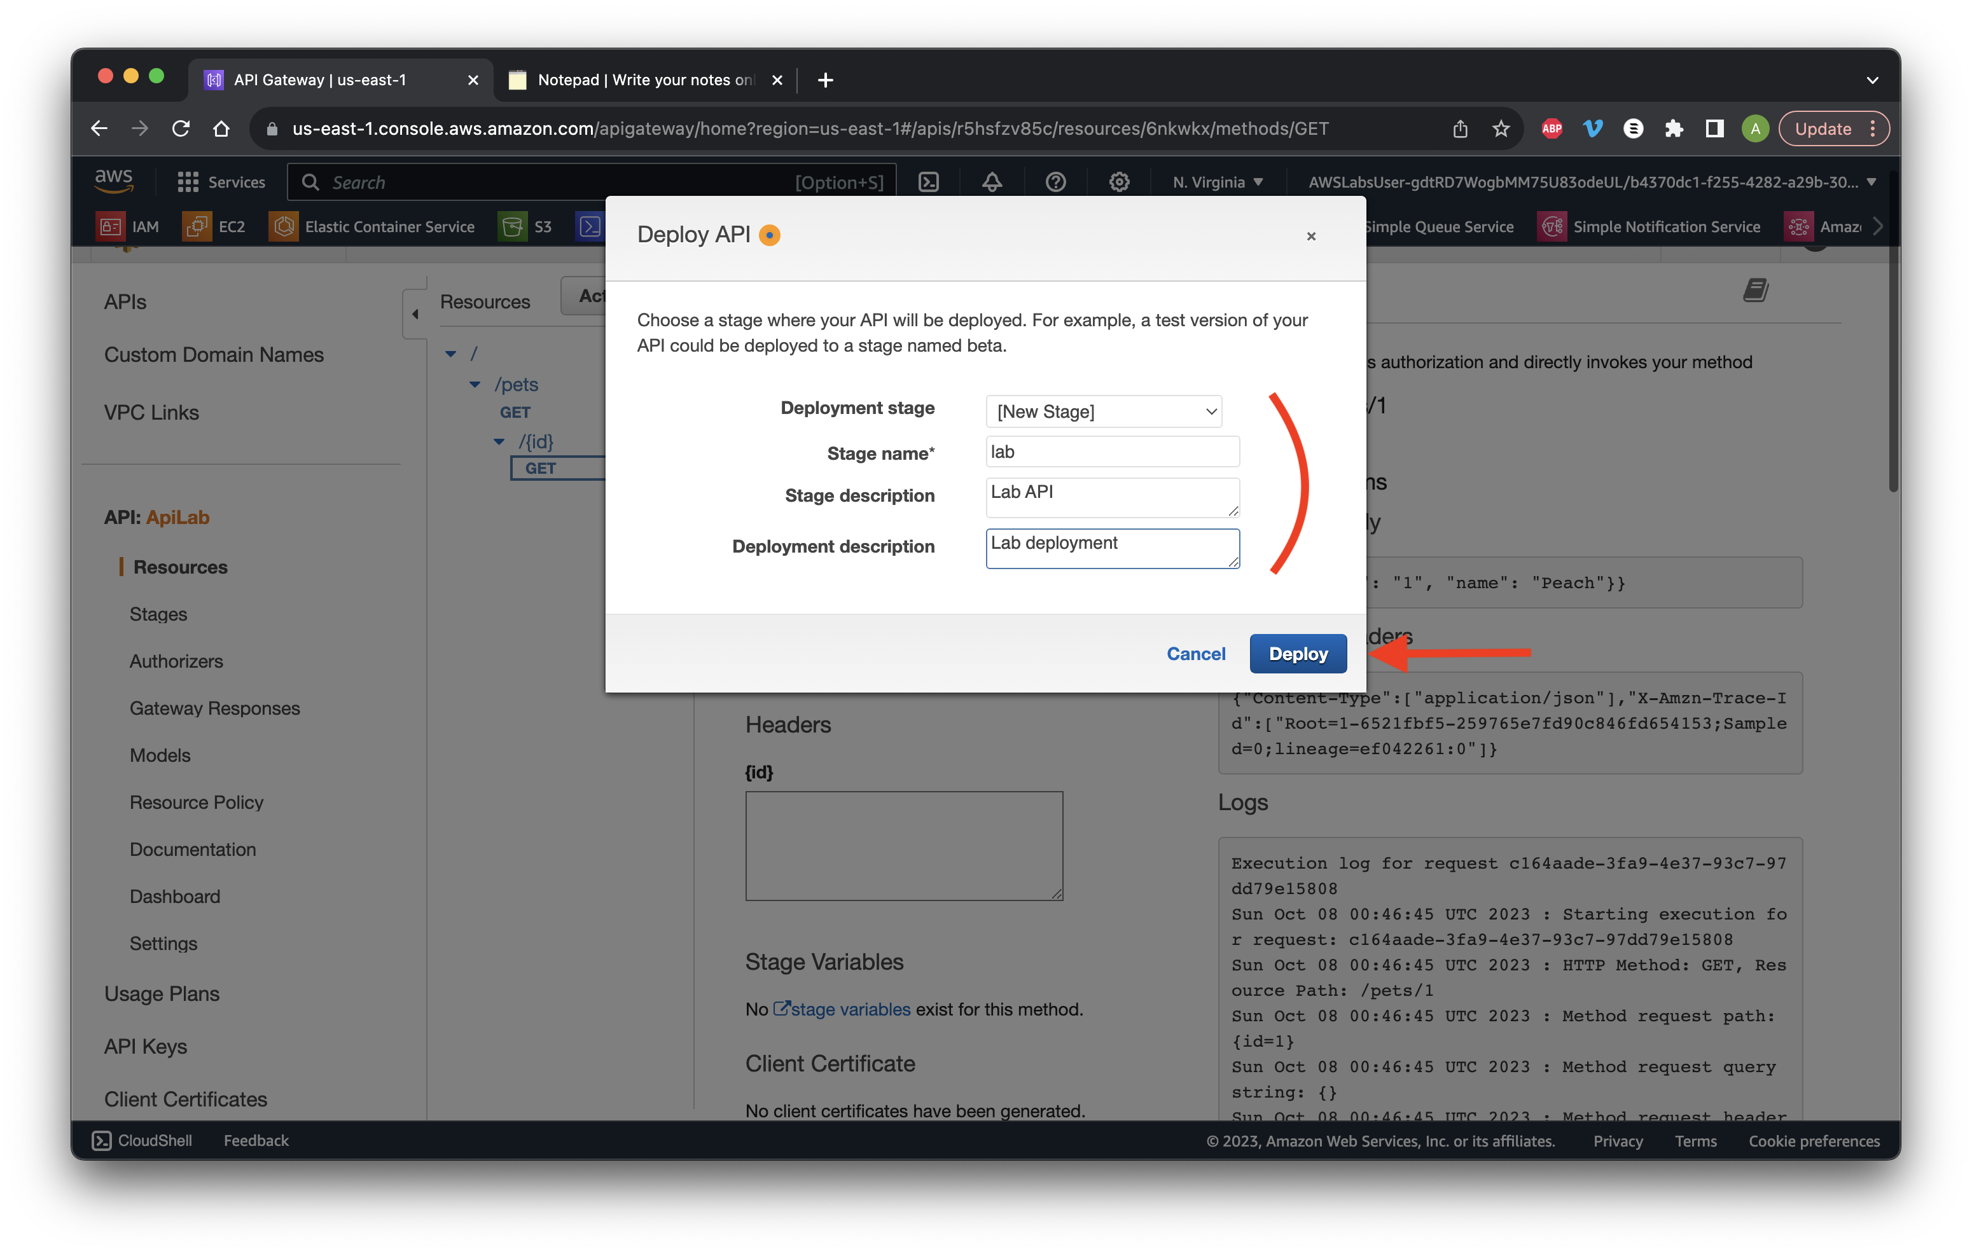Open Custom Domain Names
Viewport: 1972px width, 1254px height.
214,354
